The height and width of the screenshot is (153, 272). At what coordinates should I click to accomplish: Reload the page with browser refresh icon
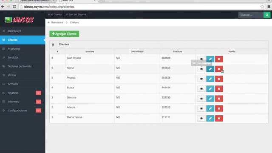pos(14,7)
